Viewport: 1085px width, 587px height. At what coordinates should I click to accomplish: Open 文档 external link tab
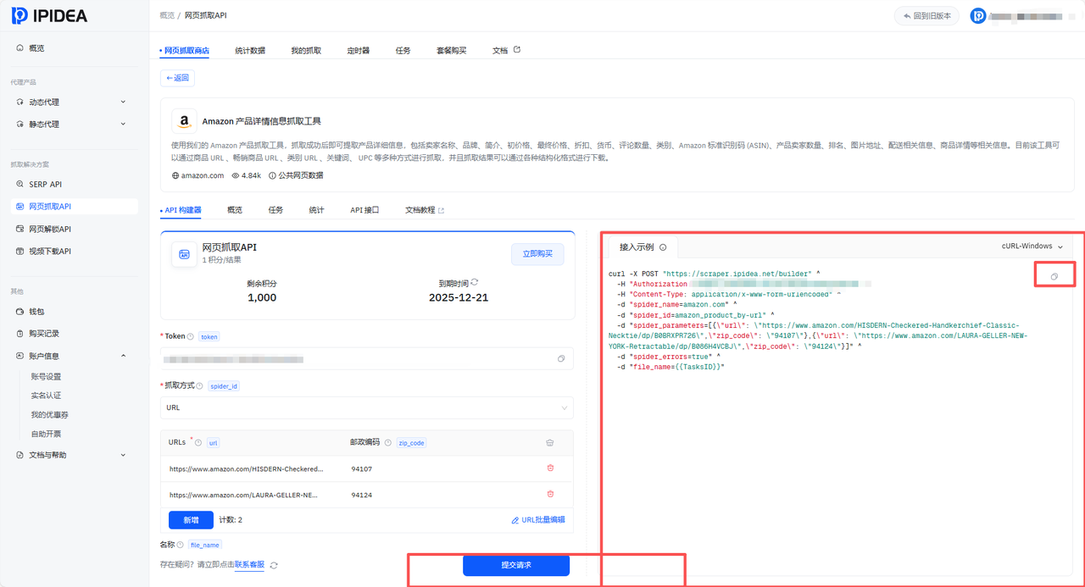click(x=506, y=50)
